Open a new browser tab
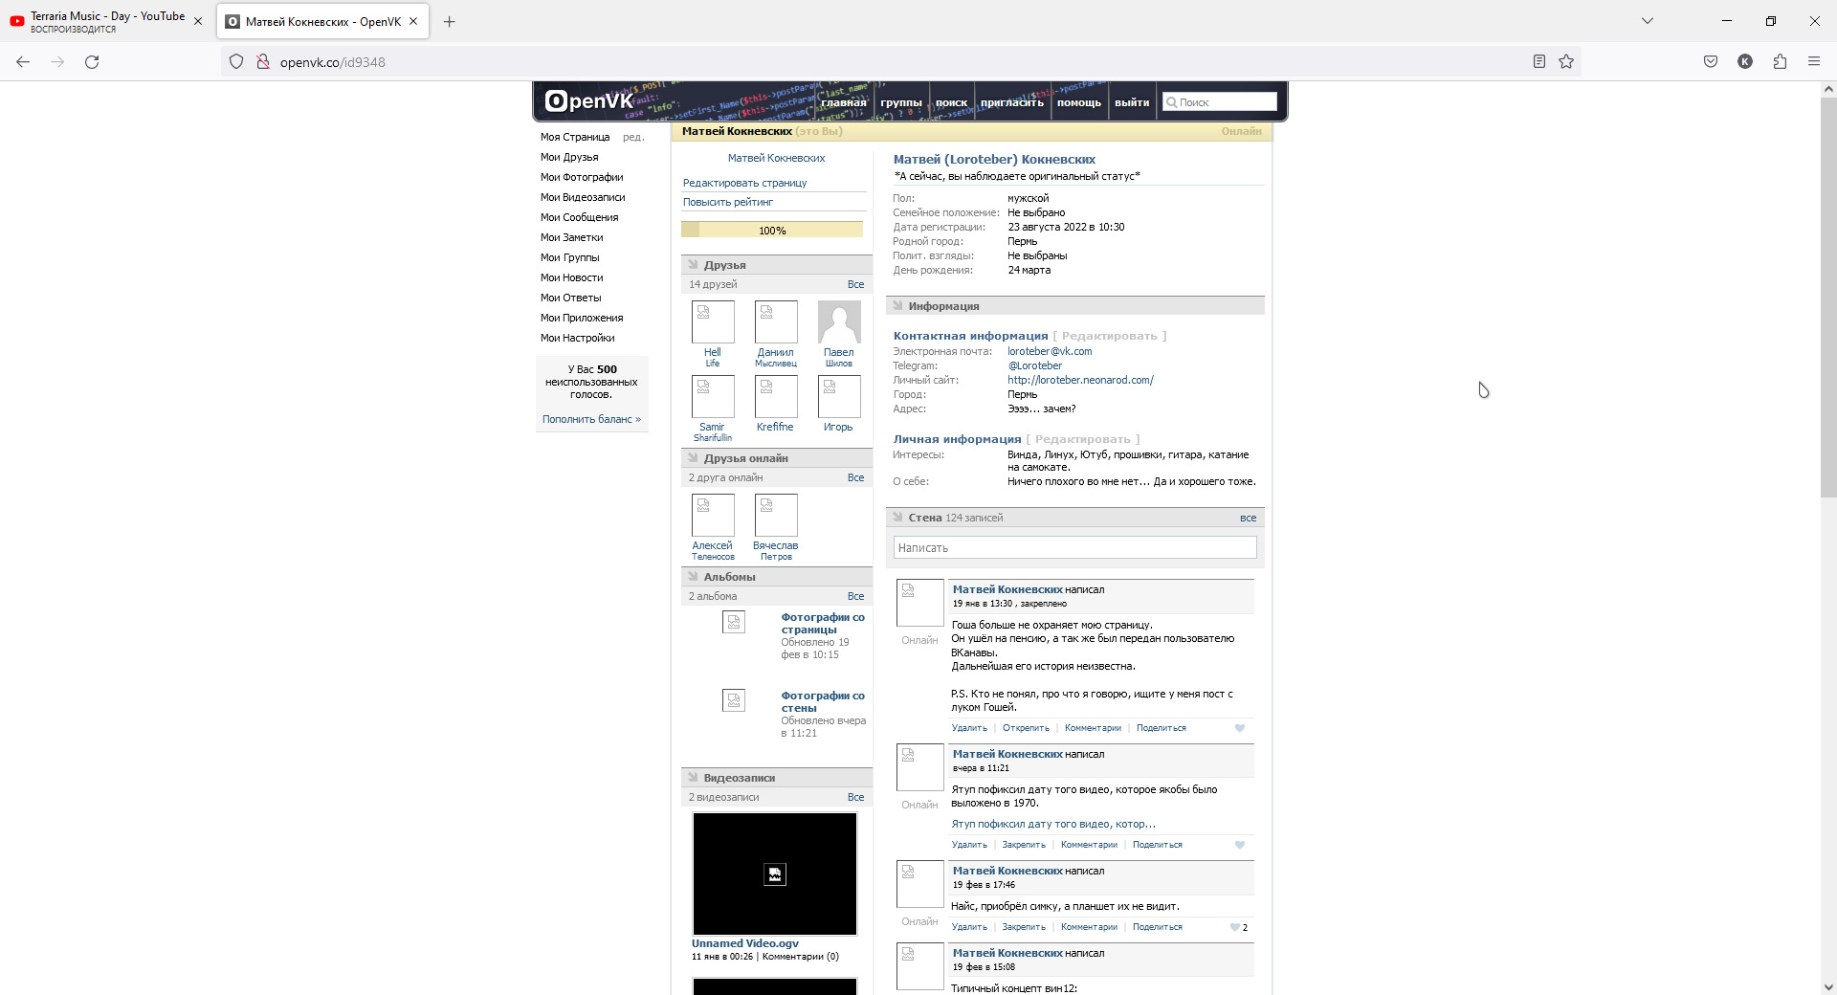This screenshot has width=1837, height=995. 449,22
